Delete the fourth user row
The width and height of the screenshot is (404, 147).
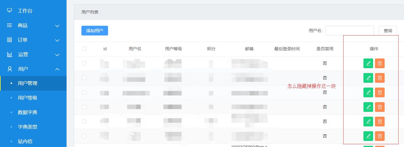tap(380, 107)
